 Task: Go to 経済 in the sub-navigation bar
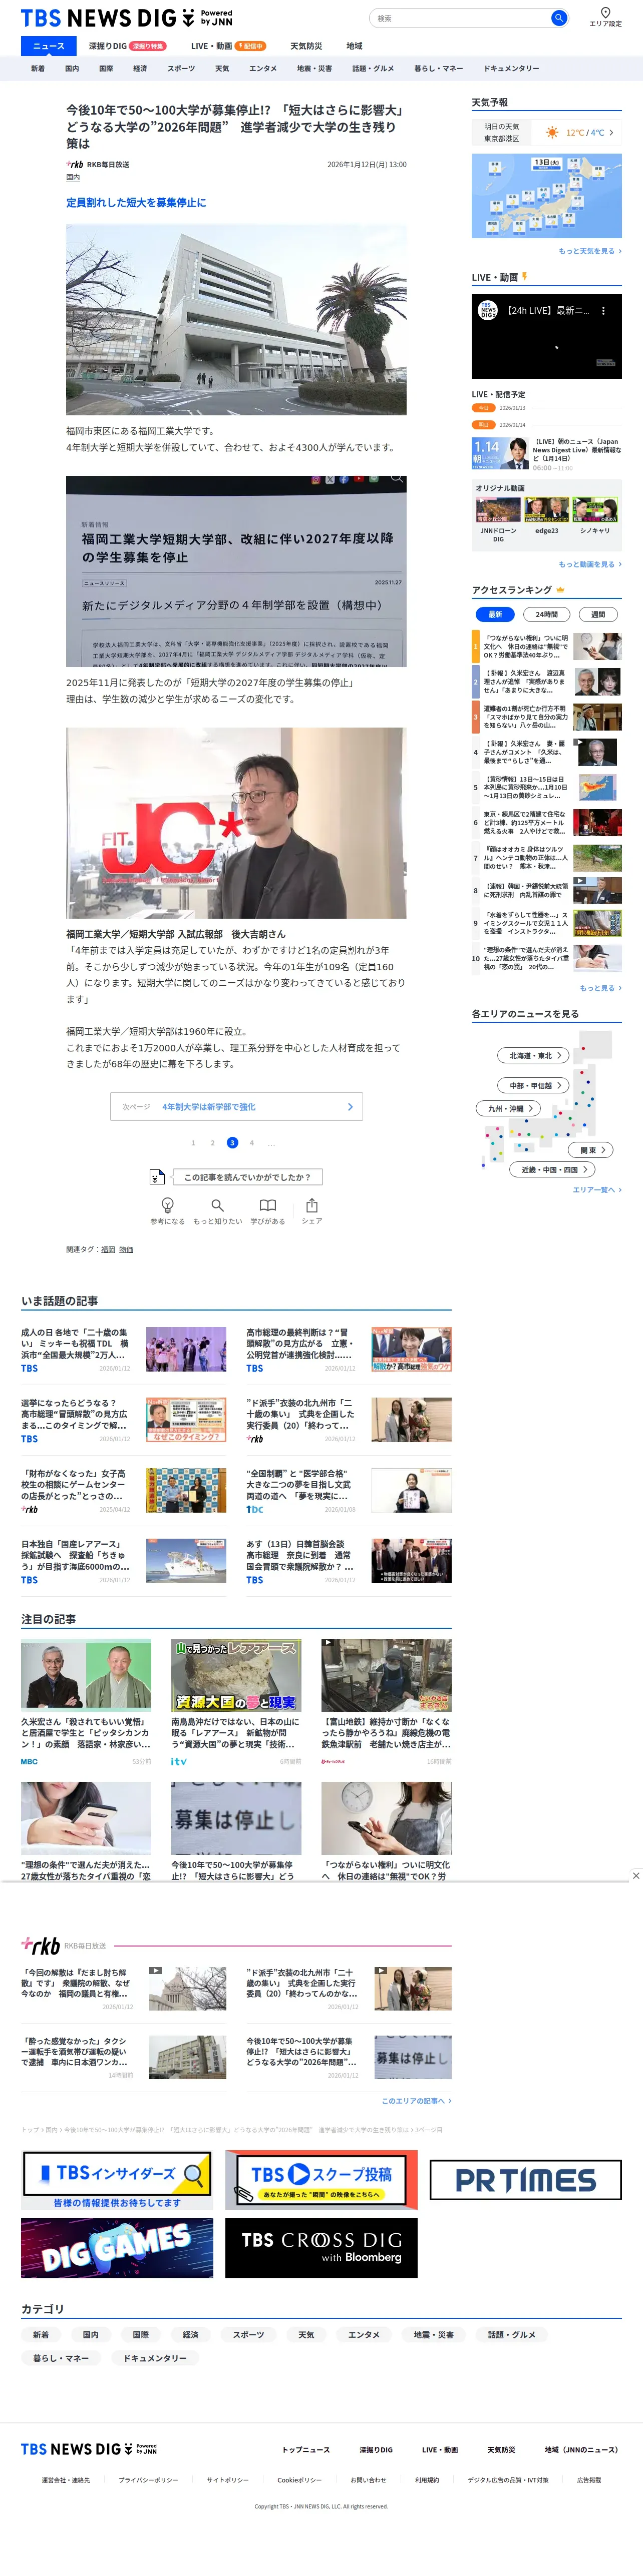140,69
